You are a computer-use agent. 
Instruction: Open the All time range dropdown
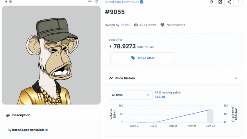pos(130,95)
